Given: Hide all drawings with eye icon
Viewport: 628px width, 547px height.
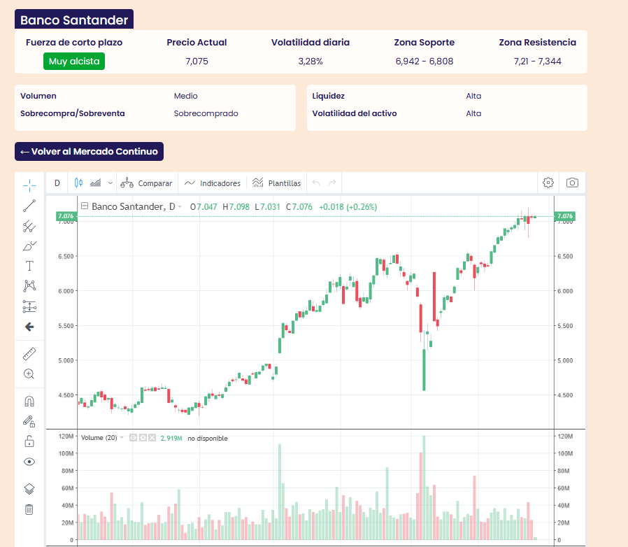Looking at the screenshot, I should 29,462.
